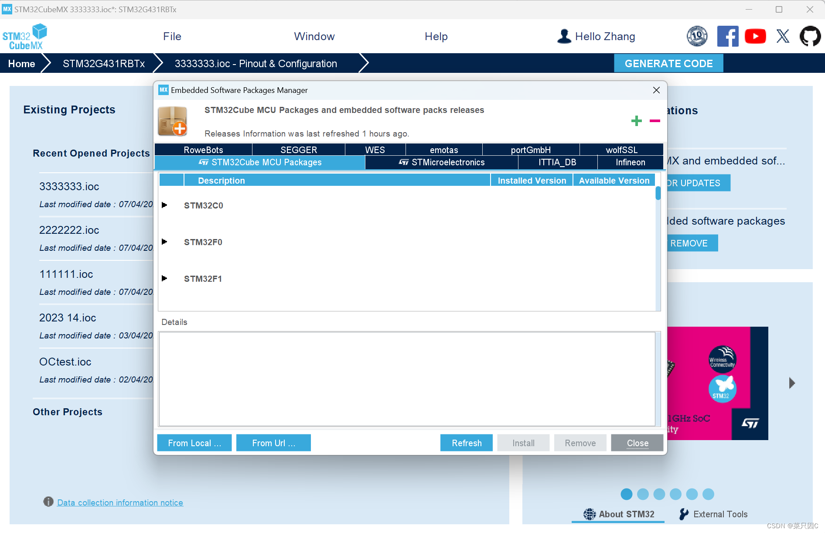The width and height of the screenshot is (825, 533).
Task: Close the Embedded Software Packages Manager dialog
Action: click(x=656, y=90)
